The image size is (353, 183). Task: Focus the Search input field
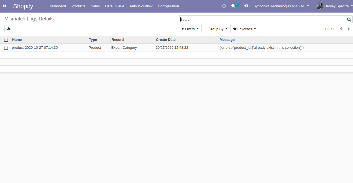coord(261,20)
